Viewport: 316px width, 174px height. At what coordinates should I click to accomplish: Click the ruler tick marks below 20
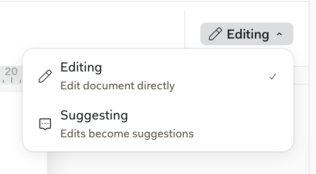click(12, 80)
